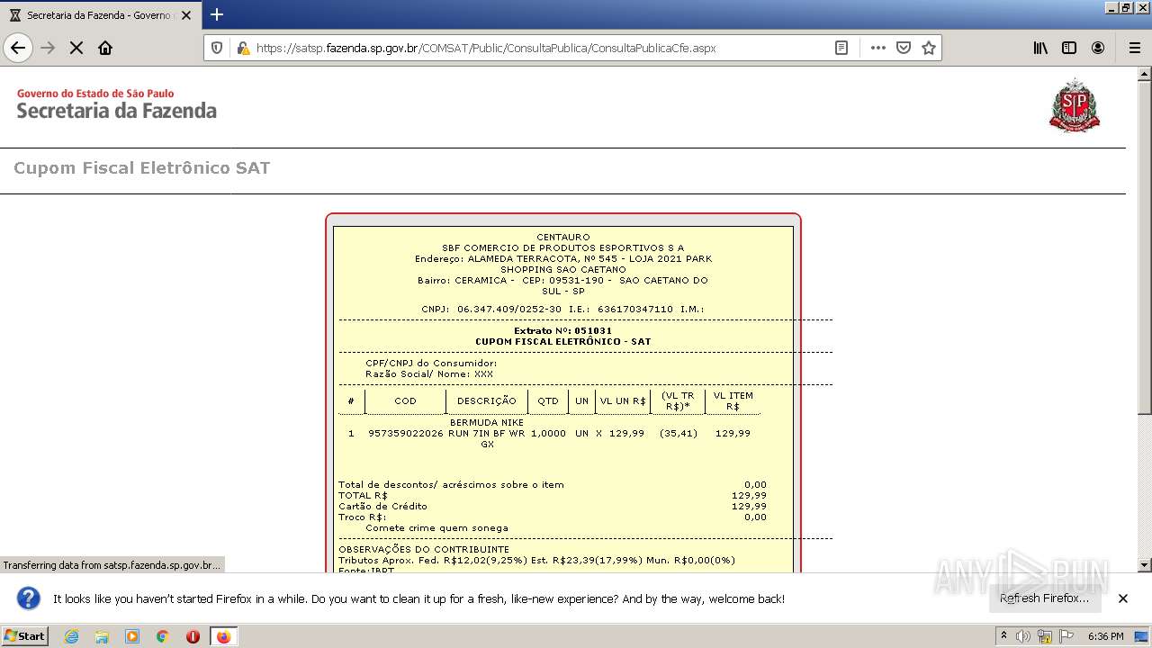
Task: Bookmark this page with star icon
Action: pyautogui.click(x=929, y=48)
